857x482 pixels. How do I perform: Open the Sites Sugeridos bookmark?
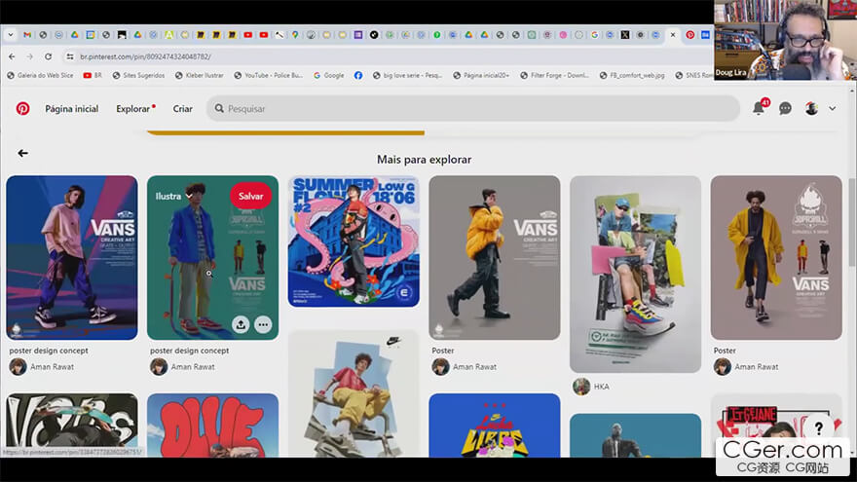[x=138, y=75]
